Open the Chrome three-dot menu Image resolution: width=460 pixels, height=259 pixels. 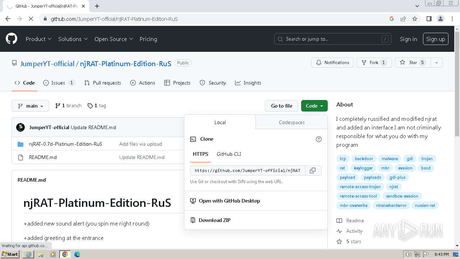point(452,19)
